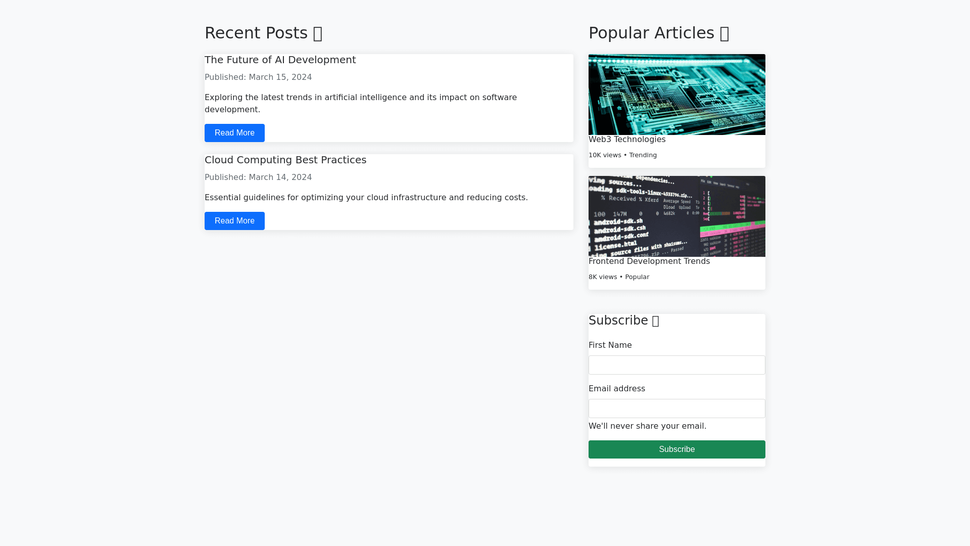The width and height of the screenshot is (970, 546).
Task: Click the icon beside the Subscribe heading
Action: pyautogui.click(x=655, y=321)
